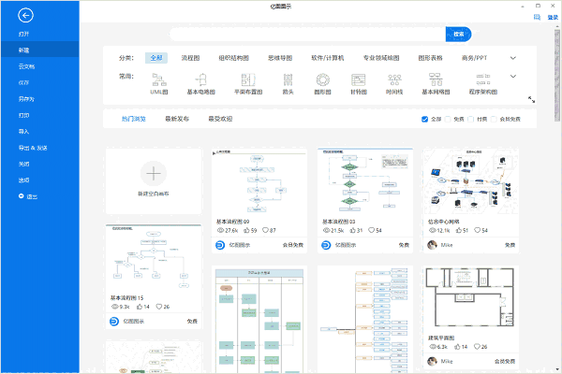Select the 商务/PPT category tab
Screen dimensions: 562x374
pyautogui.click(x=474, y=58)
